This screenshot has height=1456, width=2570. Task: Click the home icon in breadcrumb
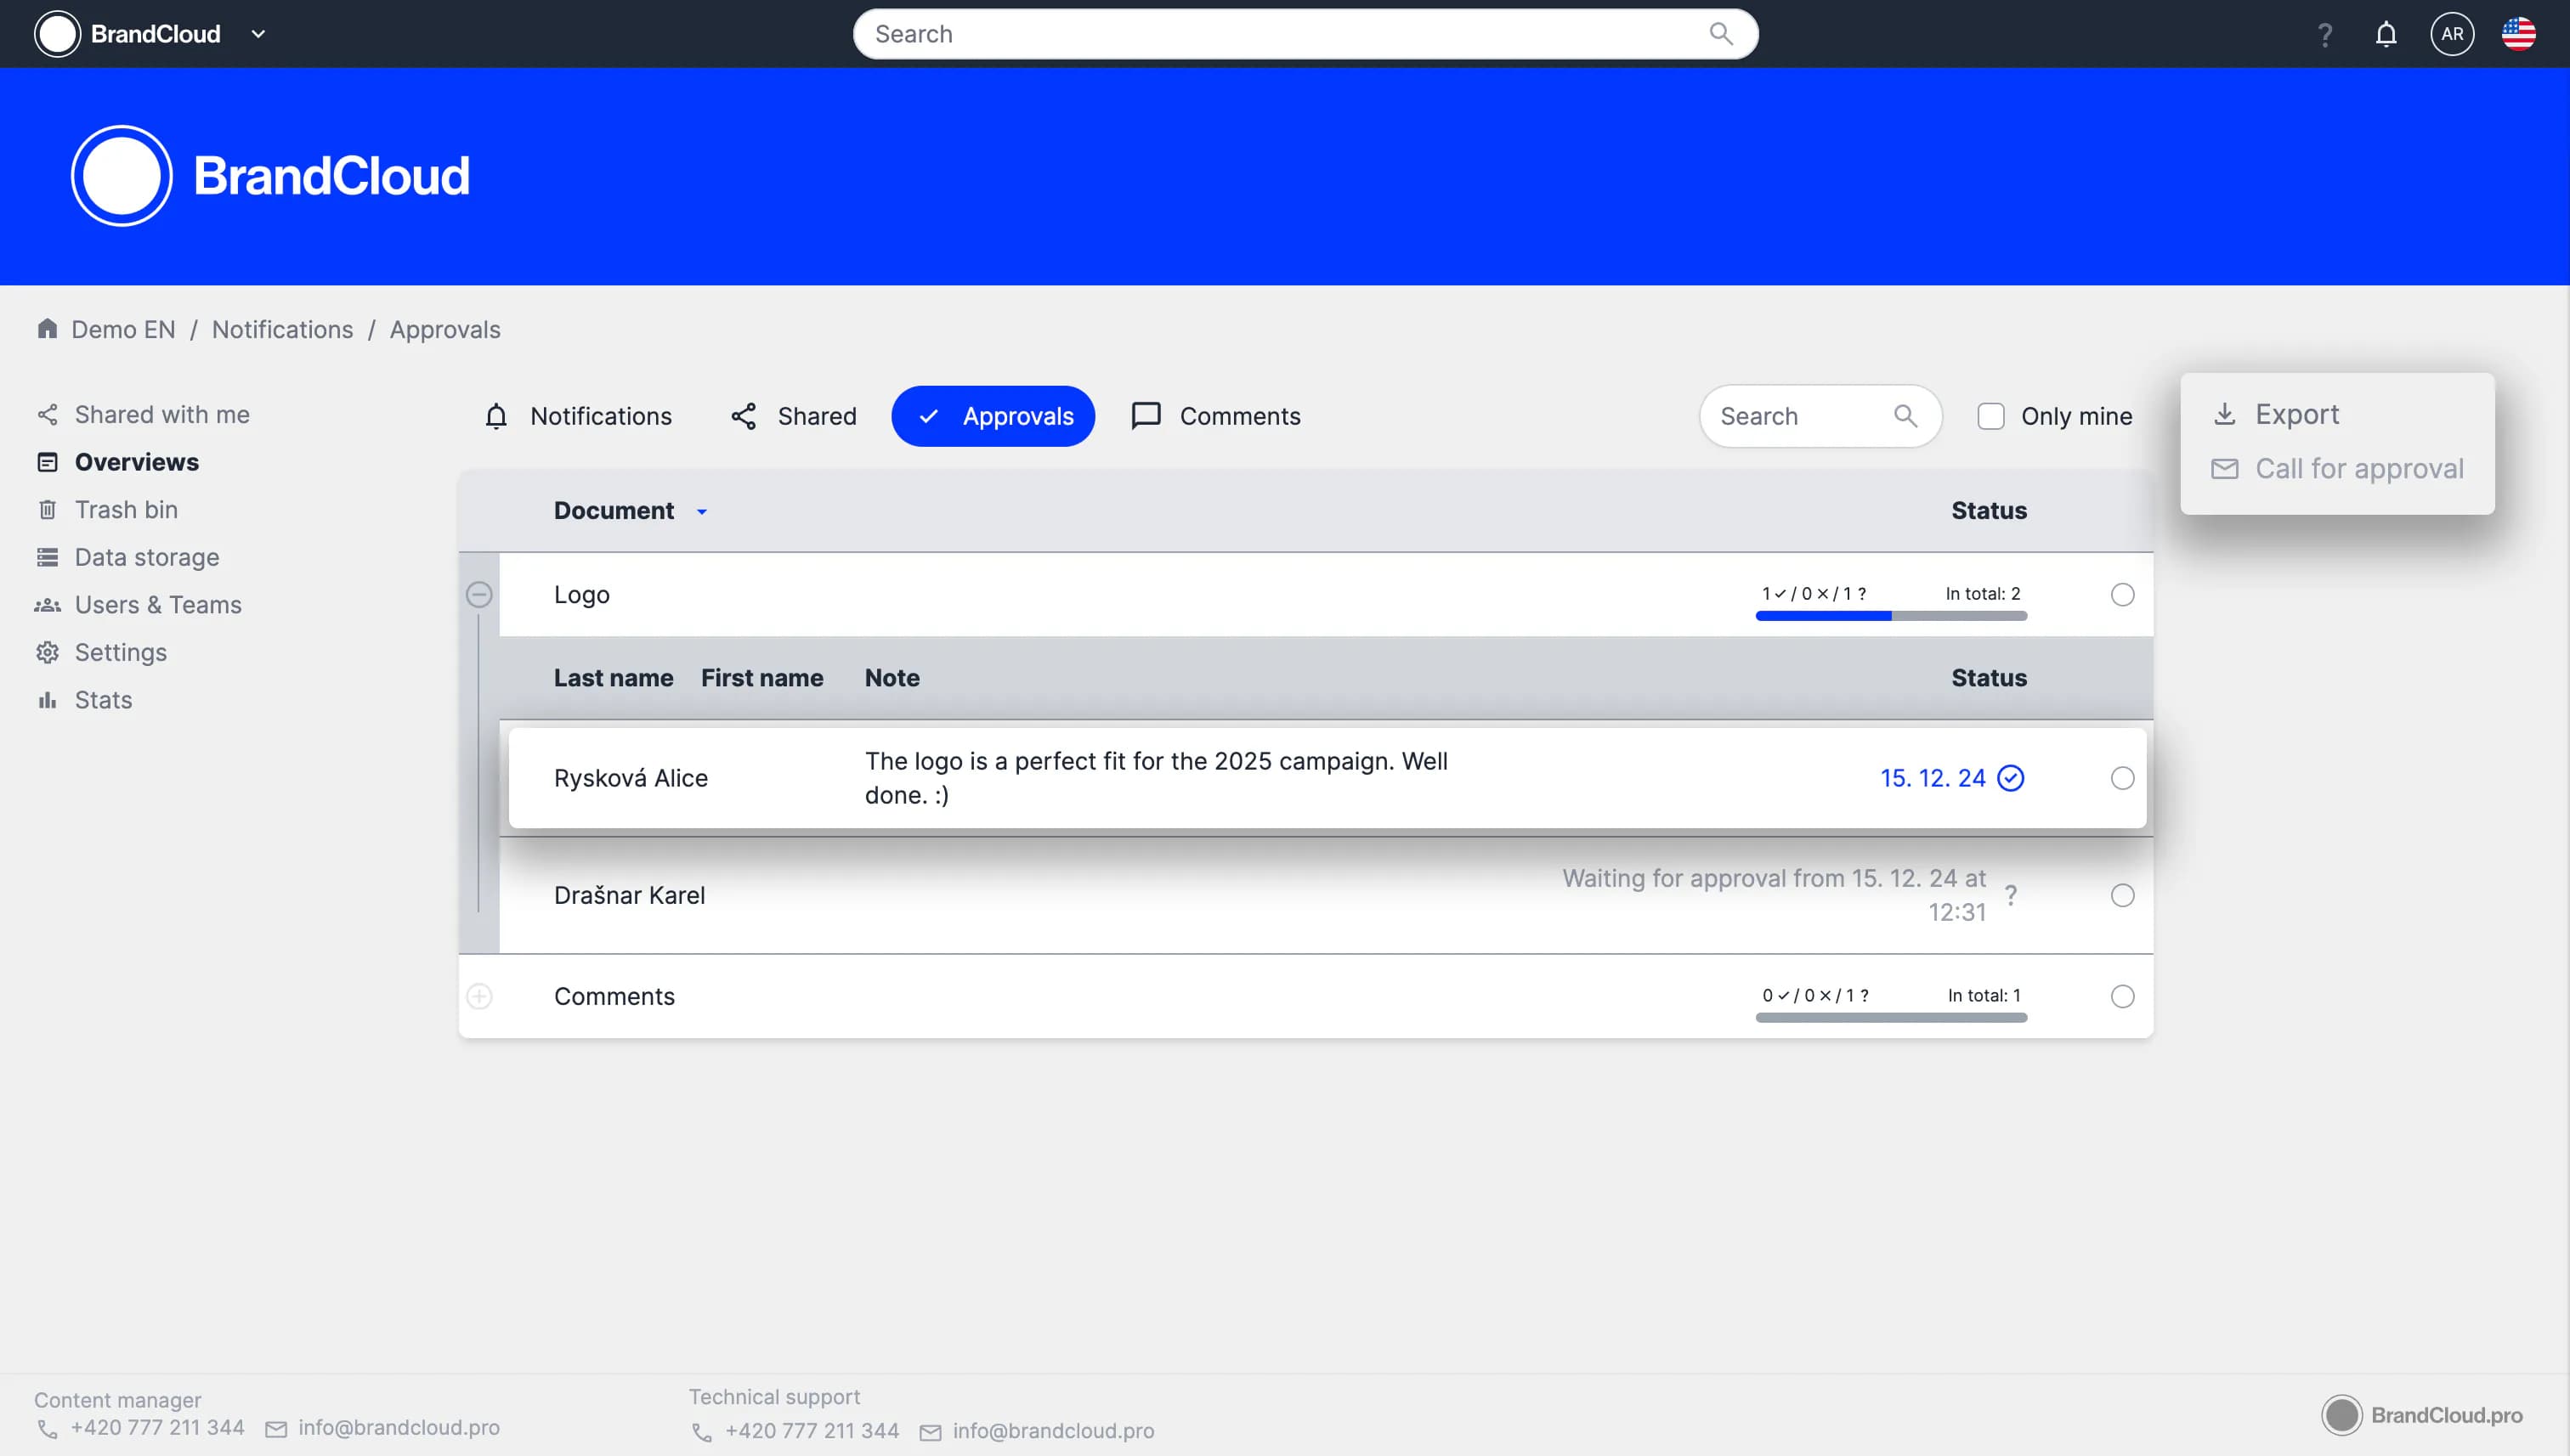(x=47, y=329)
